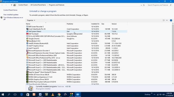174x97 pixels.
Task: Select the HandBrake 0.10.0 icon
Action: pyautogui.click(x=27, y=41)
